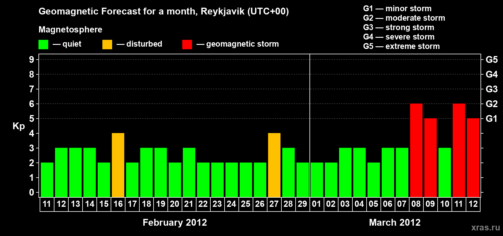This screenshot has width=503, height=236.
Task: Click date label 27 for February
Action: (274, 204)
